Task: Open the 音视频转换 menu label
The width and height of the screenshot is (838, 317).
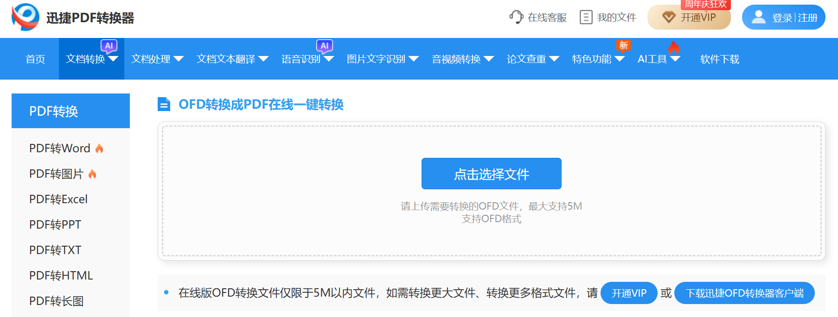Action: pos(456,59)
